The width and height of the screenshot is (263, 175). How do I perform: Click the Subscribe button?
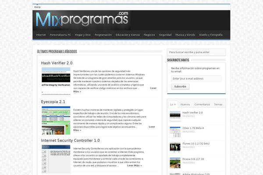[x=180, y=87]
